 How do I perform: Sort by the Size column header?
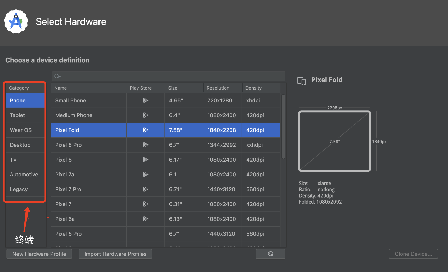tap(184, 88)
